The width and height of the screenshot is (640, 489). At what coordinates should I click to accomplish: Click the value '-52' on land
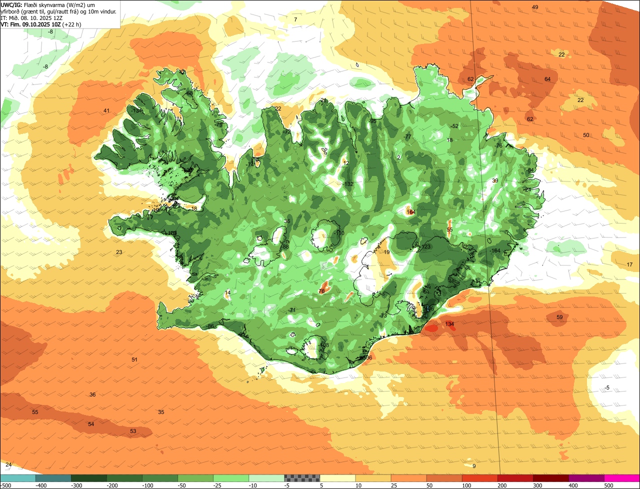454,126
